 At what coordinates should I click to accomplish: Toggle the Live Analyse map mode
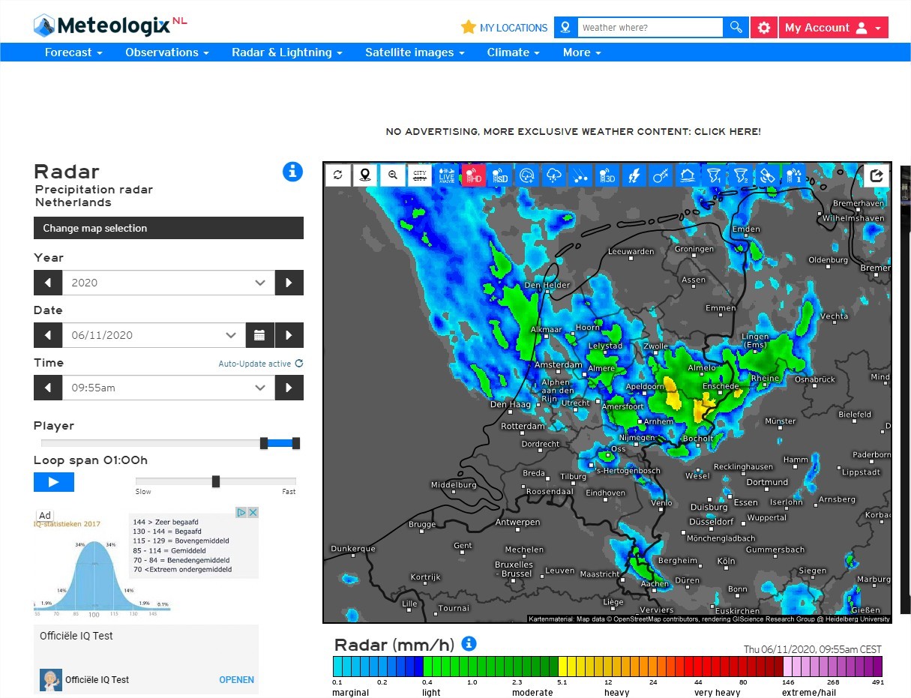[x=446, y=175]
